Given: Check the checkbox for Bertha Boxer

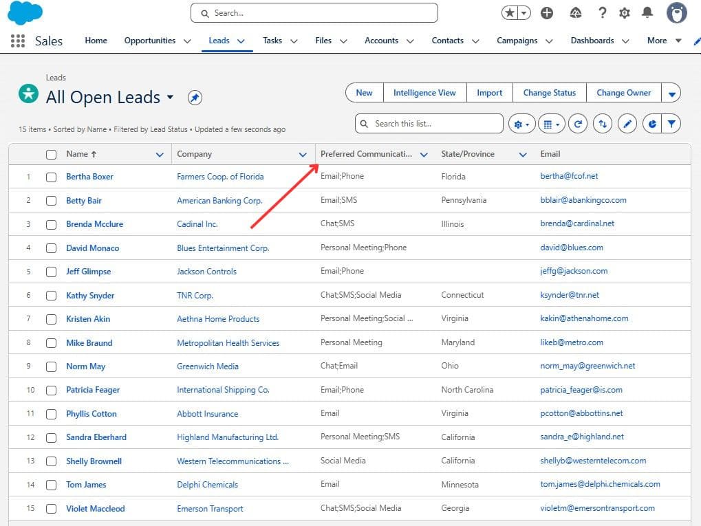Looking at the screenshot, I should click(x=51, y=176).
